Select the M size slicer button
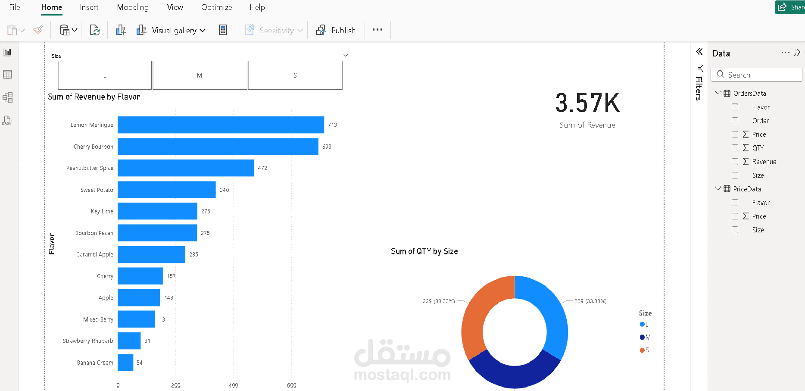 [200, 75]
